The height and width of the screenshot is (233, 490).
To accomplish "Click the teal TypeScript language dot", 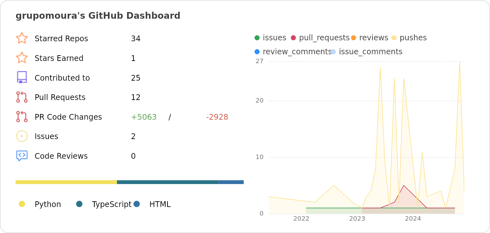I will 79,204.
